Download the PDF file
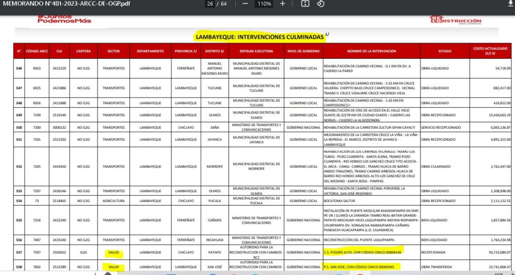Viewport: 515px width, 275px height. (510, 4)
